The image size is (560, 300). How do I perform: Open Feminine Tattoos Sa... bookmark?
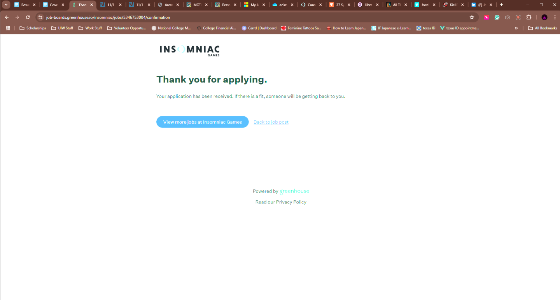click(x=301, y=28)
